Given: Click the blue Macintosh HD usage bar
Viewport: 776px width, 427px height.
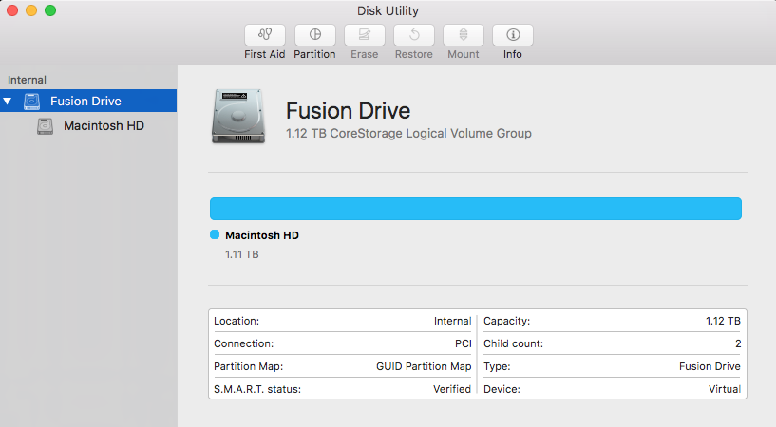Looking at the screenshot, I should [476, 209].
